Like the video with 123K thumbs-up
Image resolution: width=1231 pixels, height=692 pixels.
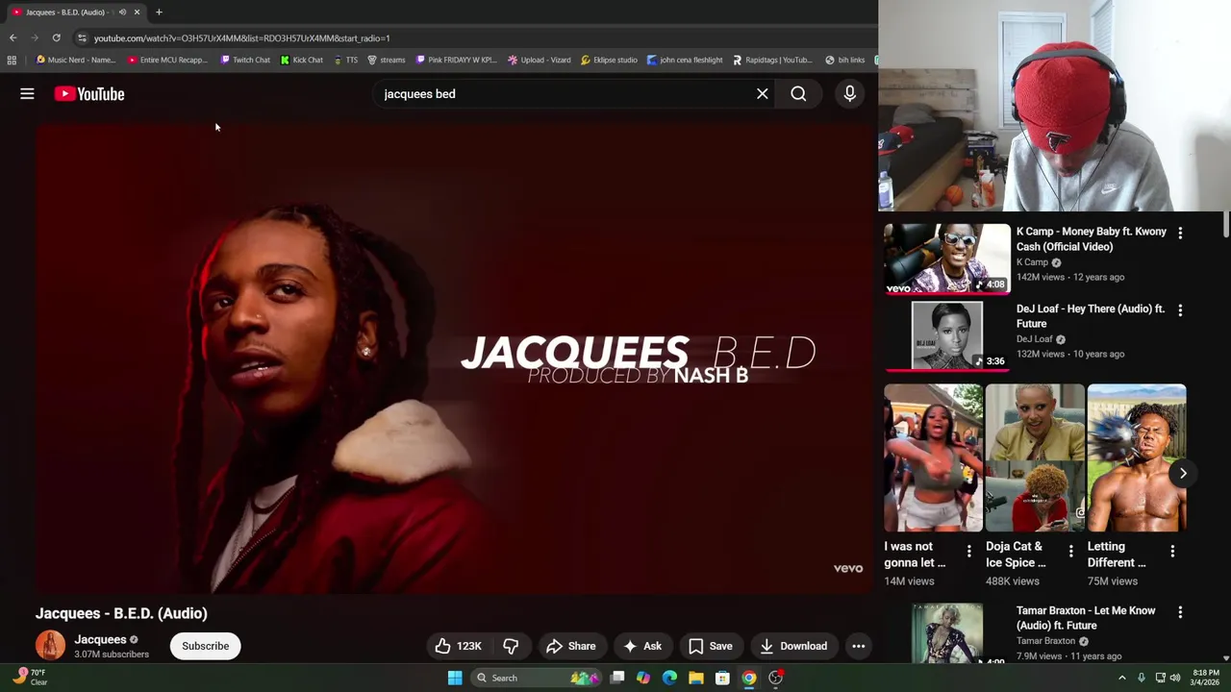[x=458, y=646]
